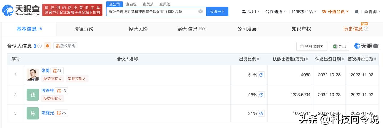
Task: Click the help icon beside 合伙人信息
Action: [39, 46]
